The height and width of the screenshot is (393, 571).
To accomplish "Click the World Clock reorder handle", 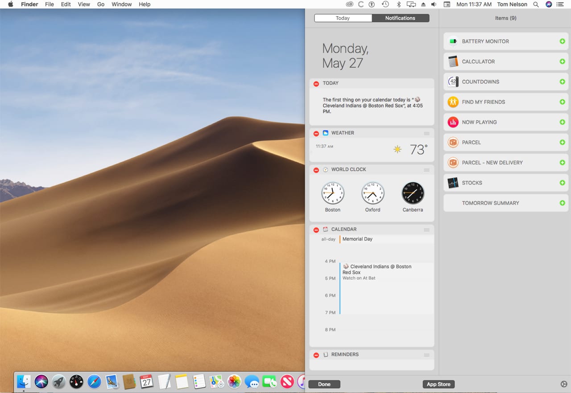I will click(x=426, y=170).
